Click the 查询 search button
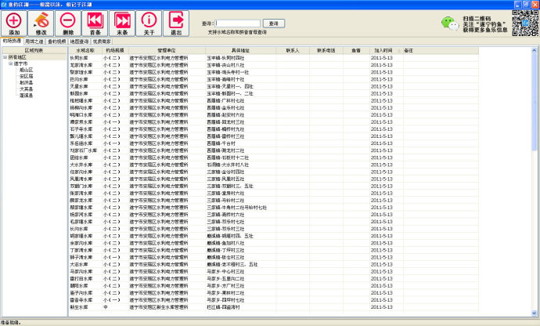The height and width of the screenshot is (326, 540). click(274, 24)
